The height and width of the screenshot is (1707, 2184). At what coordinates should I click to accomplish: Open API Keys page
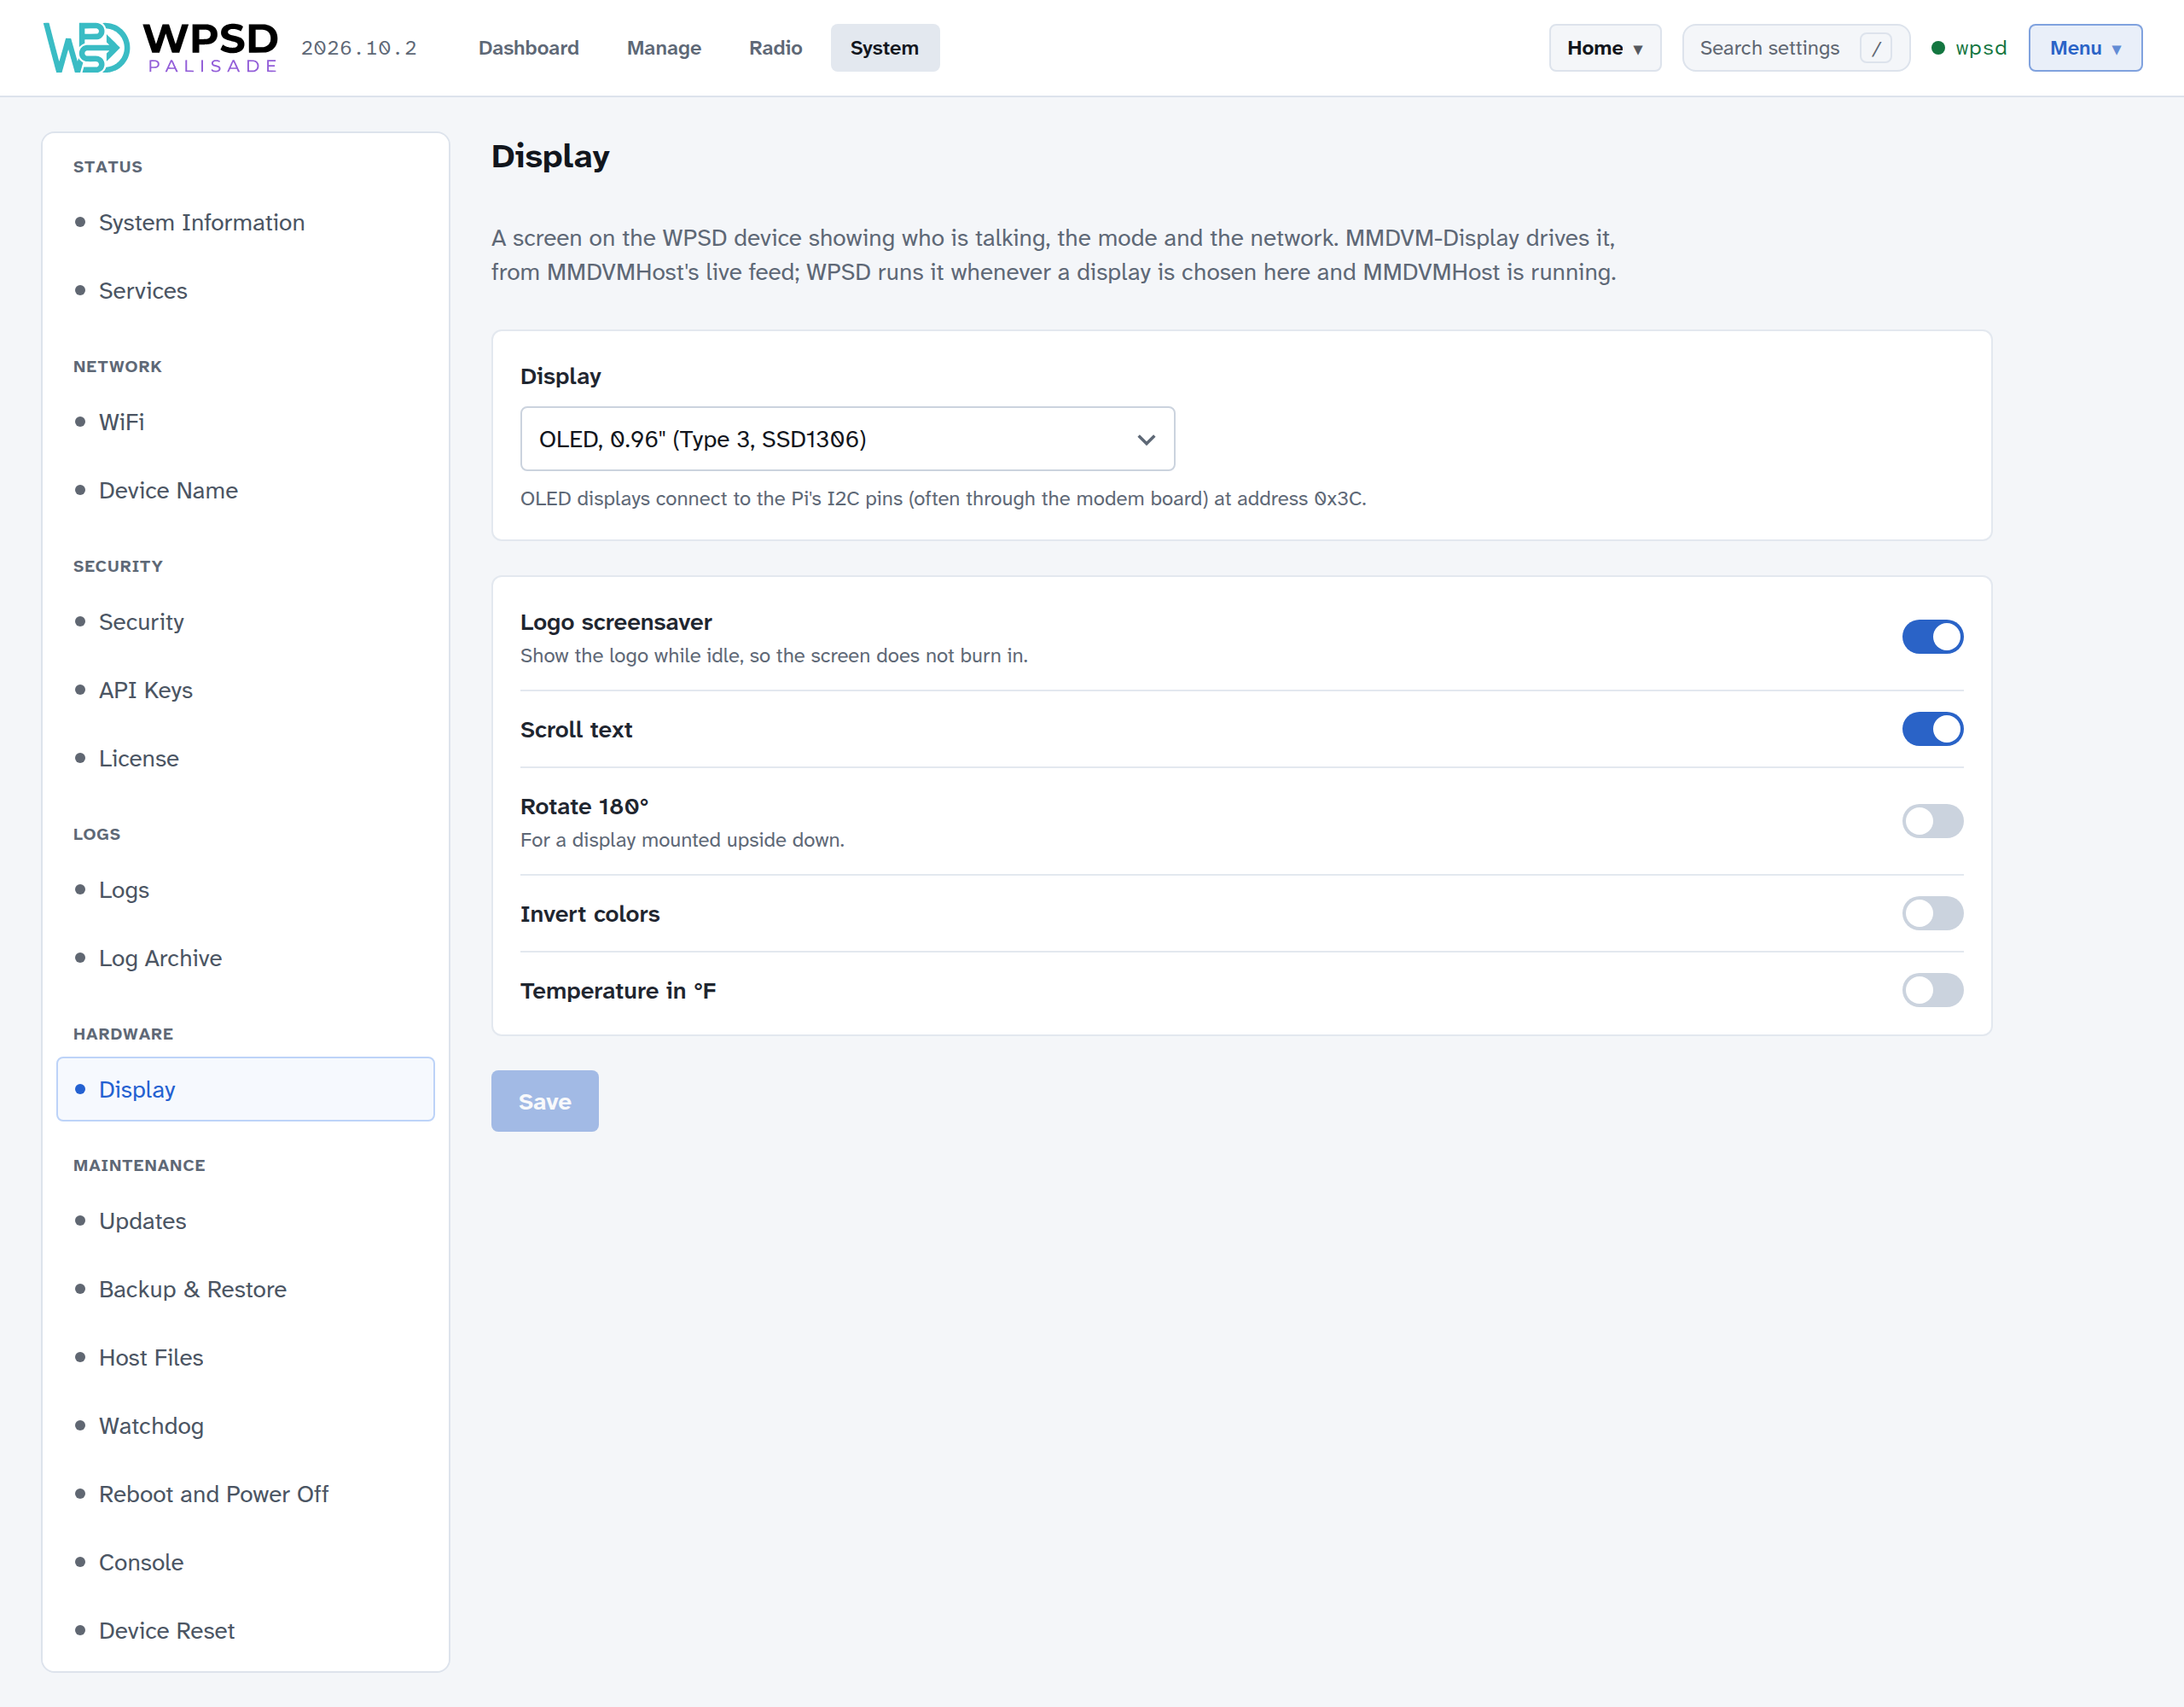click(x=245, y=690)
